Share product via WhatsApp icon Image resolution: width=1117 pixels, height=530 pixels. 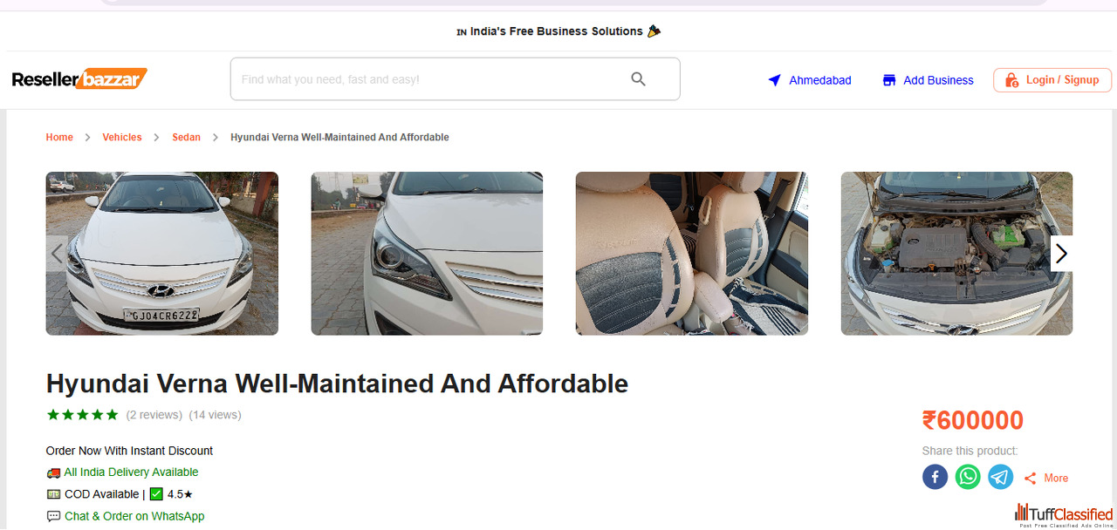pyautogui.click(x=968, y=477)
